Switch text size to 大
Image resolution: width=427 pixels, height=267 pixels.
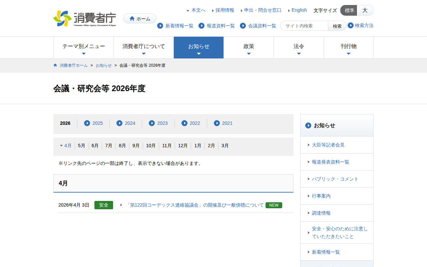coord(365,10)
